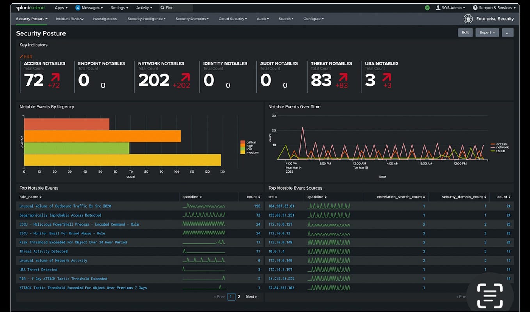Click the critical color legend swatch
The width and height of the screenshot is (530, 312).
click(x=243, y=143)
